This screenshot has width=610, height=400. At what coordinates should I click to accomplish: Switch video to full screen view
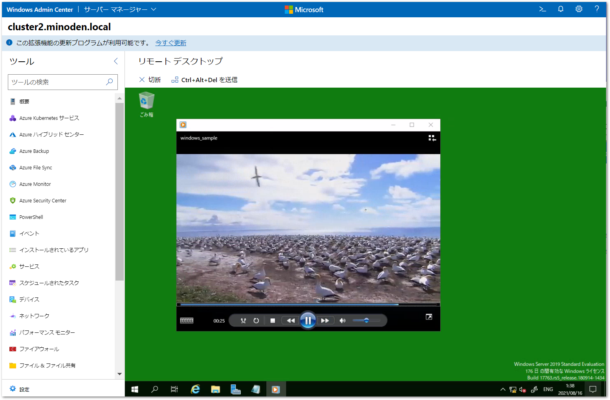(429, 317)
